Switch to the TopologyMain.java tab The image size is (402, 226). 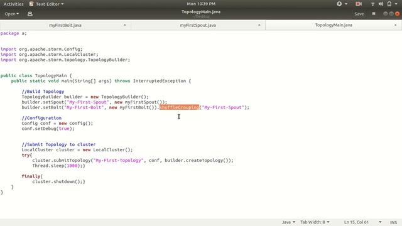pyautogui.click(x=334, y=25)
